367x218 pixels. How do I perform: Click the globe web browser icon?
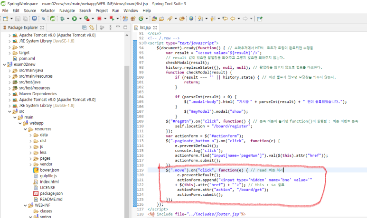click(x=191, y=18)
